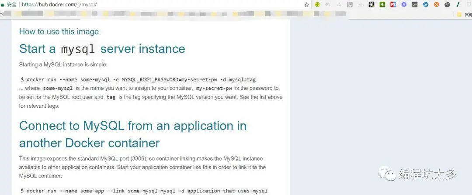Open the other bookmarks folder icon
The height and width of the screenshot is (195, 472).
tap(459, 14)
